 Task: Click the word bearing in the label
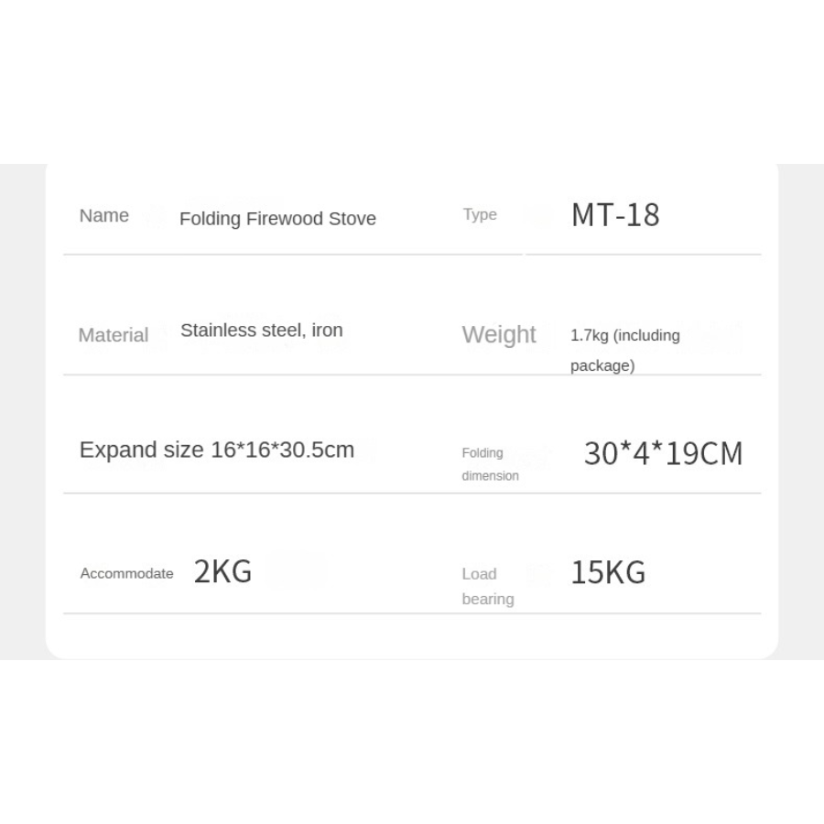[x=487, y=600]
